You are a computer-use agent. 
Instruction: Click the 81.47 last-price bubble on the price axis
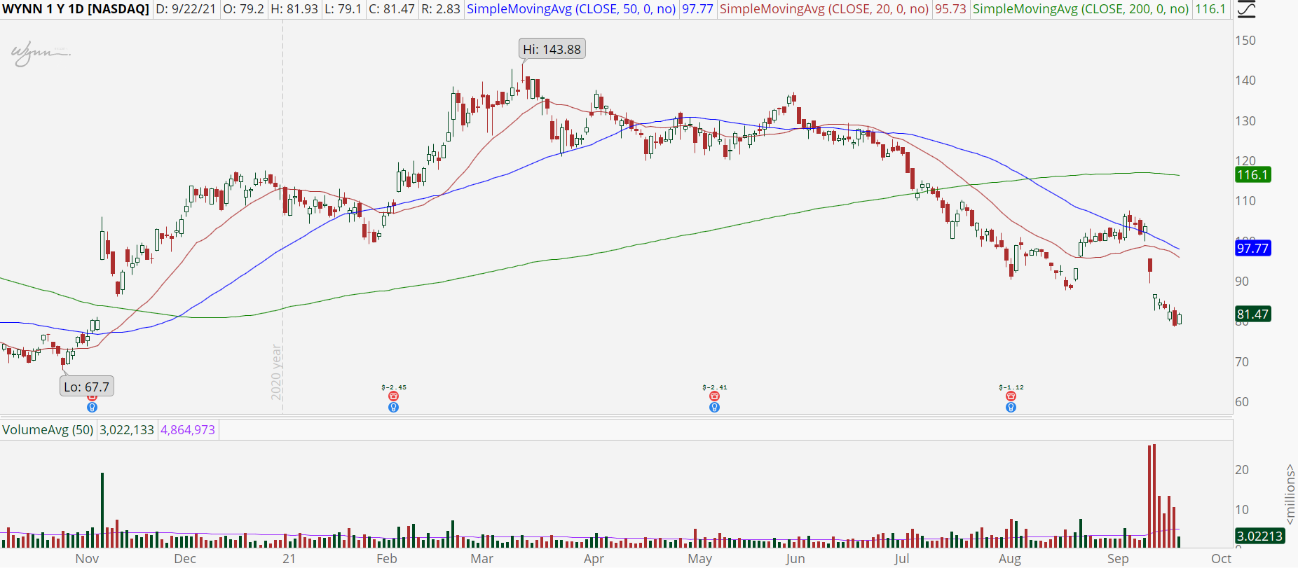(1252, 314)
